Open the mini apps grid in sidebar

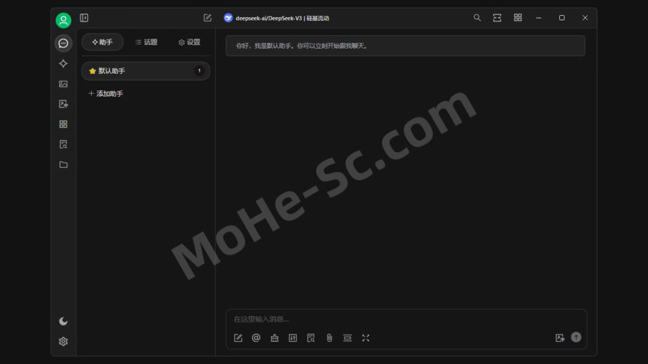63,124
